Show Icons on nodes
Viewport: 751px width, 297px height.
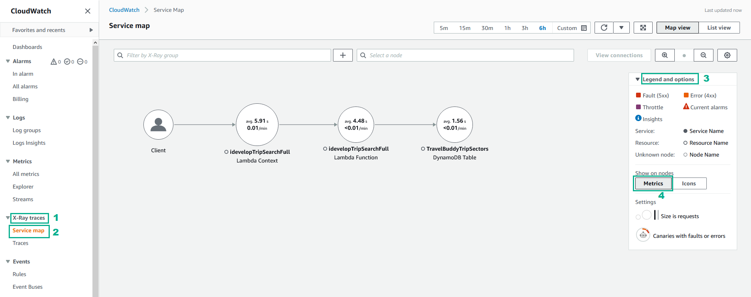[689, 183]
